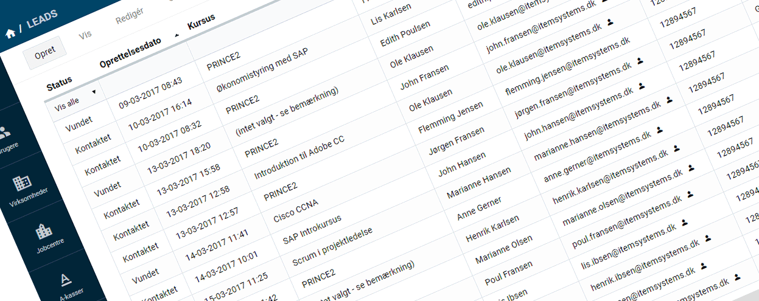Select the date 10-03-2017 16:14
This screenshot has height=301, width=759.
pos(160,114)
